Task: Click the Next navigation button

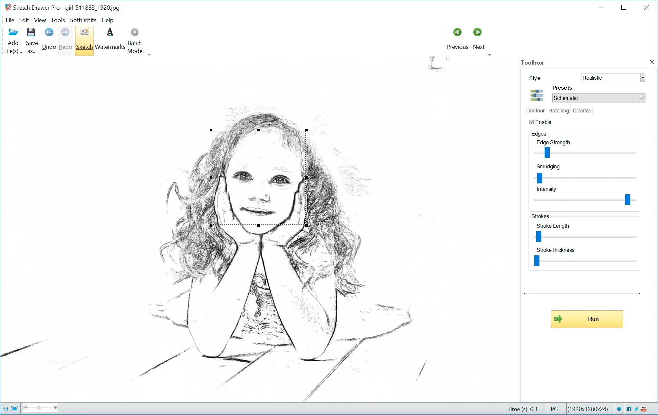Action: tap(478, 32)
